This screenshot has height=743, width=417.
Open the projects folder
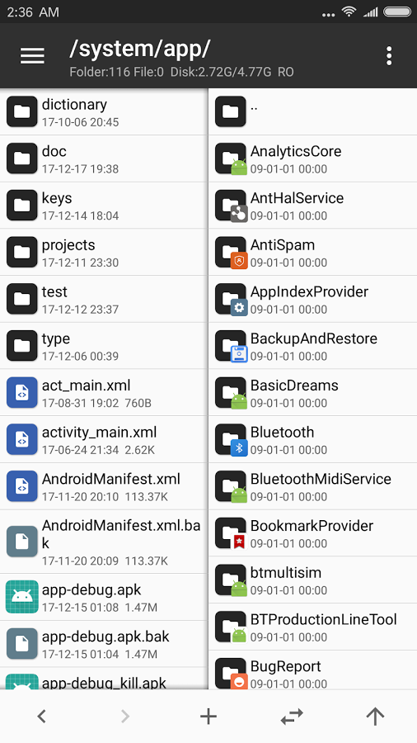(104, 253)
